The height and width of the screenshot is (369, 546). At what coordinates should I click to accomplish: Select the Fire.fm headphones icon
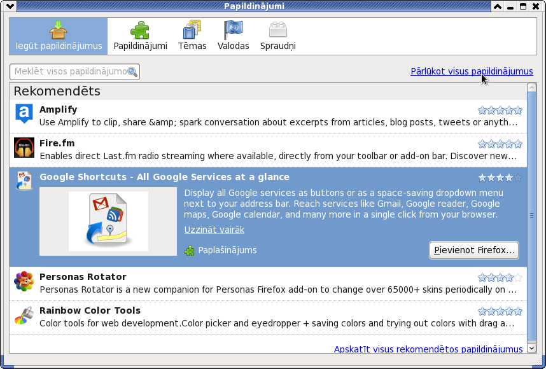24,148
